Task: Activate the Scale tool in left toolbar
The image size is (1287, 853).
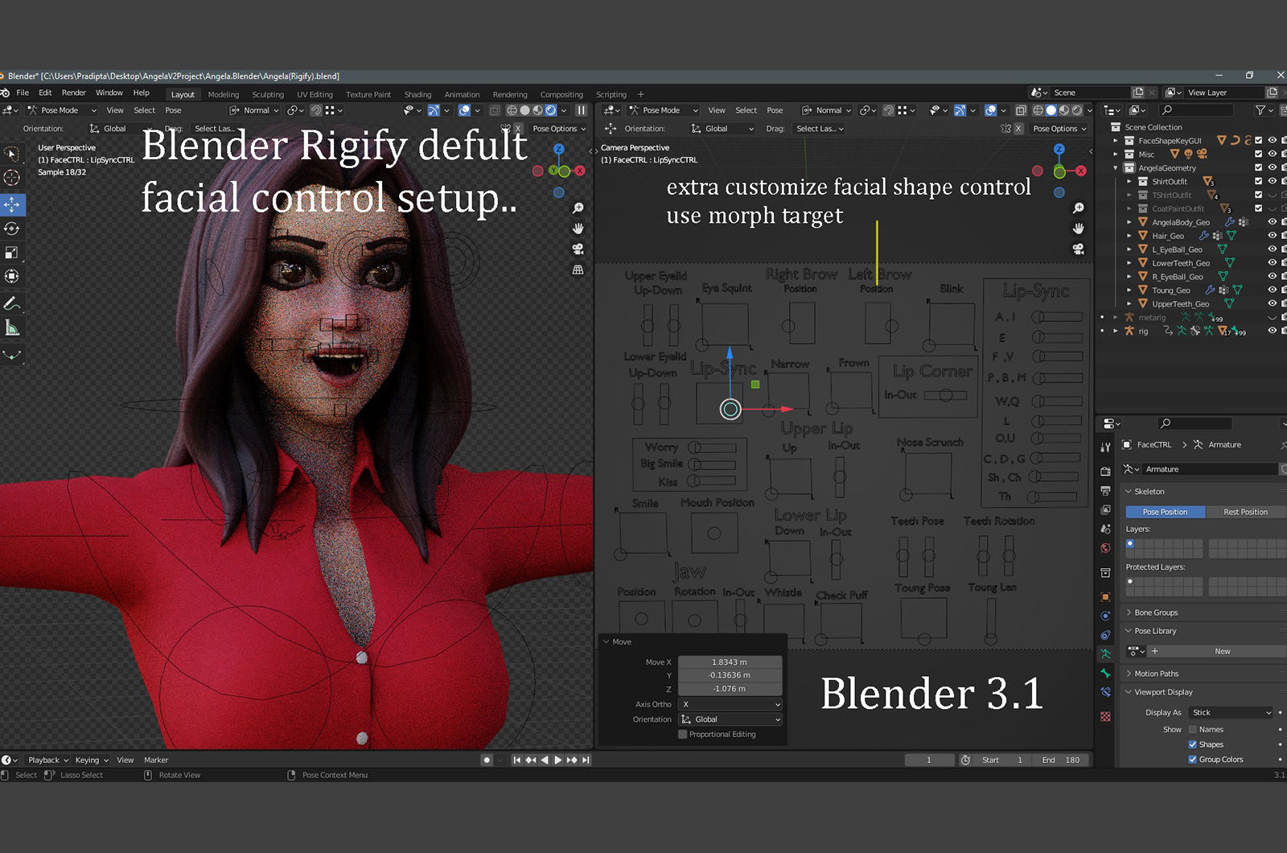Action: click(x=11, y=253)
